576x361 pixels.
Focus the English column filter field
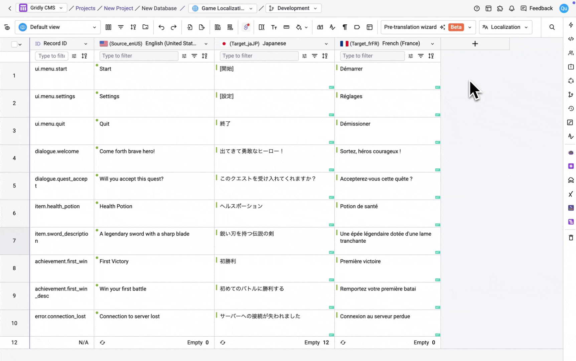tap(139, 56)
